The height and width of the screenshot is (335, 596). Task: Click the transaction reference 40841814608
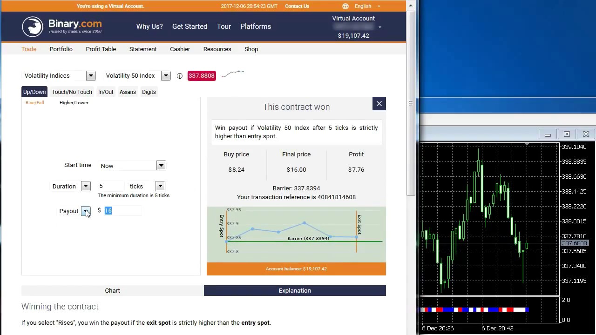coord(337,197)
